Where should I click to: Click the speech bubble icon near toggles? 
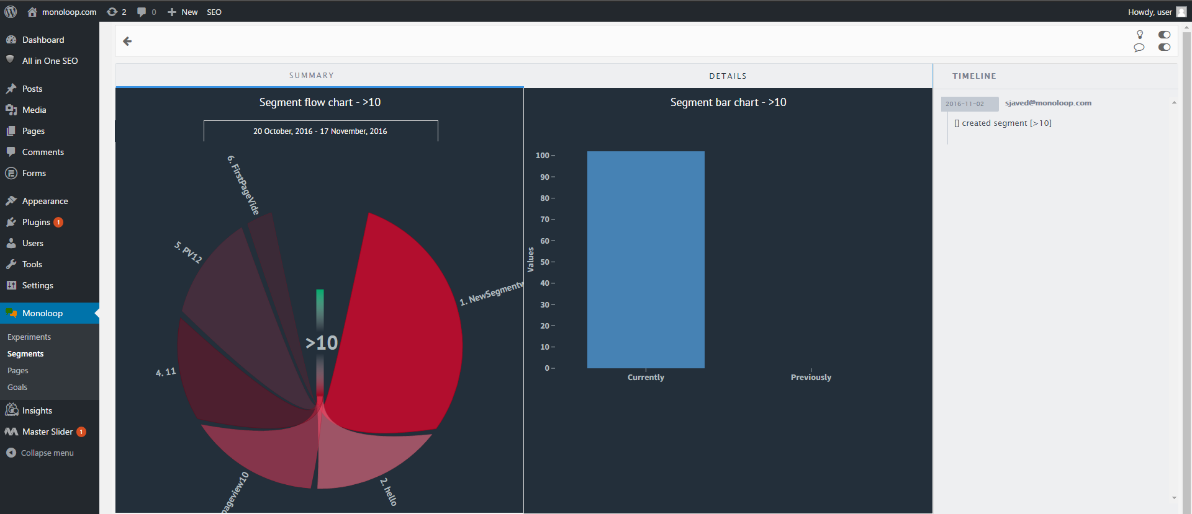tap(1139, 47)
